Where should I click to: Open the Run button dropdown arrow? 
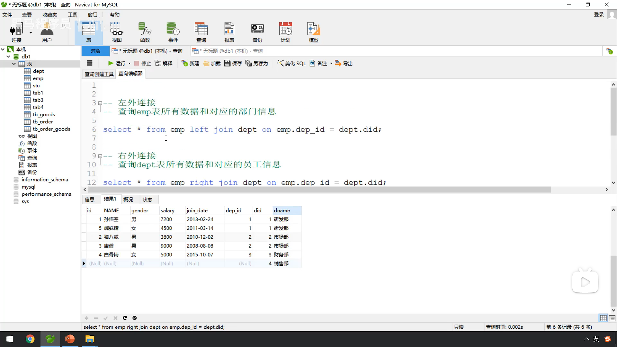pyautogui.click(x=130, y=63)
